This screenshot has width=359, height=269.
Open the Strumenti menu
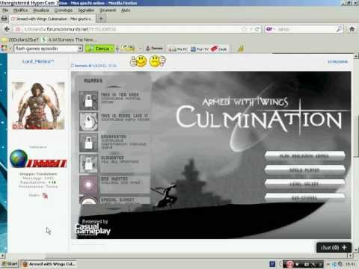[x=108, y=10]
